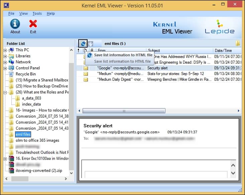
Task: Expand the This PC tree node
Action: pyautogui.click(x=5, y=50)
